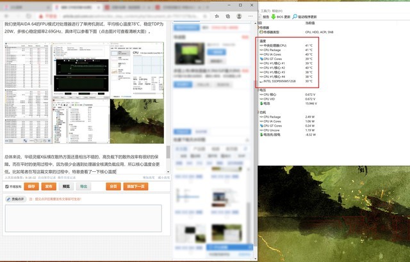
Task: Select the CPU #1/核心 #1 row
Action: (286, 63)
